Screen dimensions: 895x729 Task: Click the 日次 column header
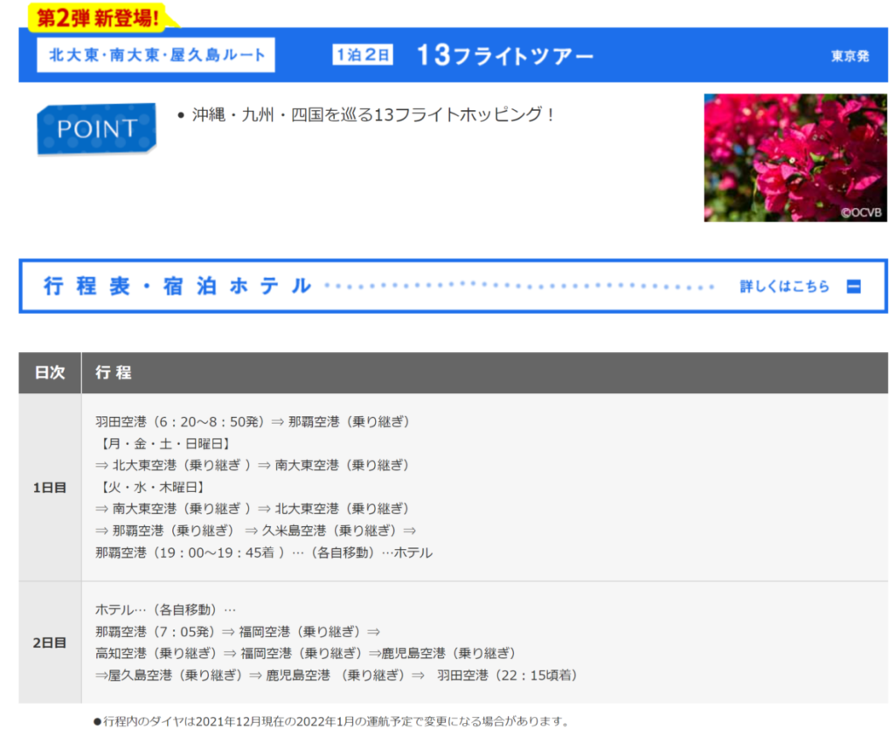(50, 372)
